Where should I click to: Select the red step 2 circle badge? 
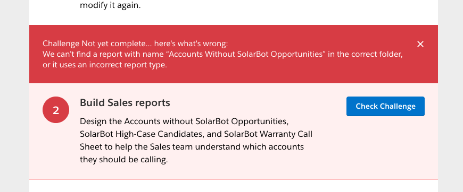coord(56,110)
